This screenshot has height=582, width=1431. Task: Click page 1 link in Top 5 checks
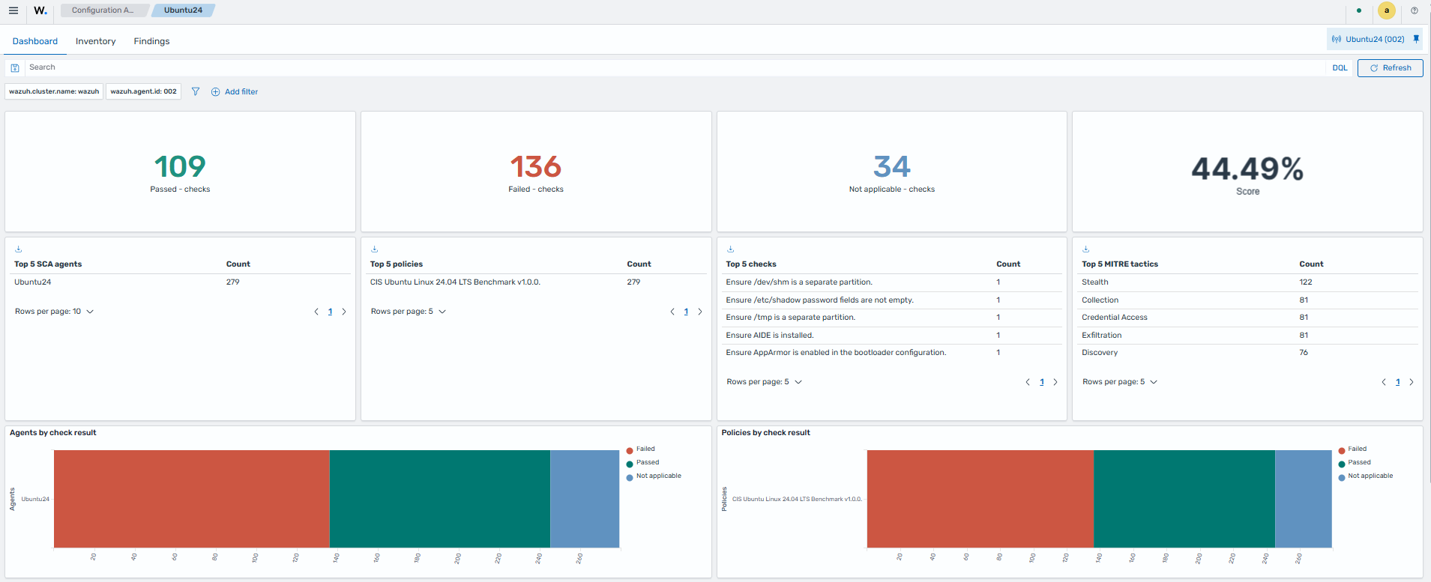(1042, 382)
